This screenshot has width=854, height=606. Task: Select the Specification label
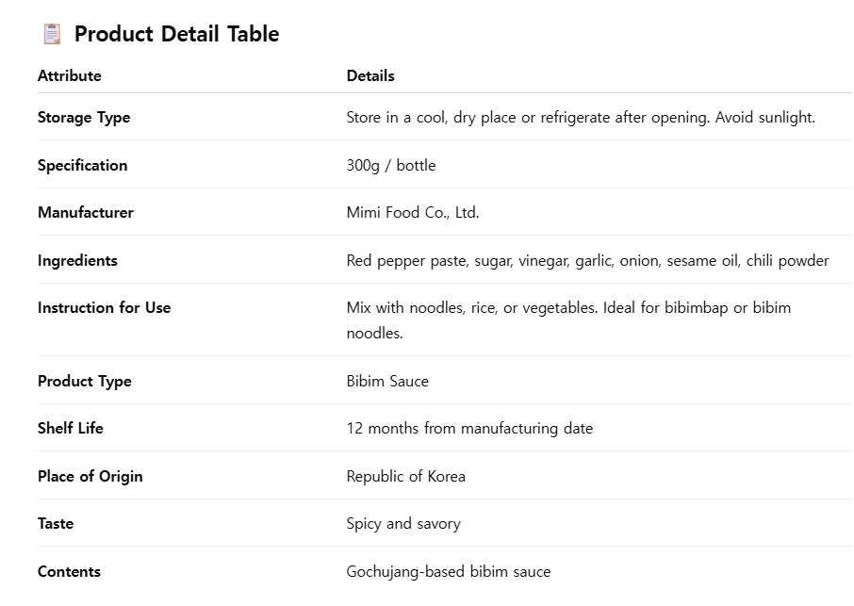pyautogui.click(x=82, y=166)
